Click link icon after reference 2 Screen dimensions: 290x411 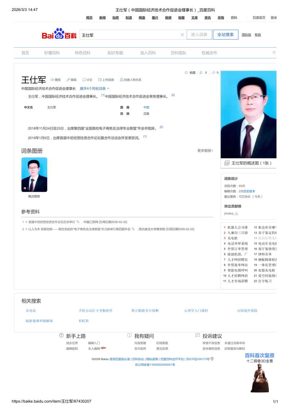click(133, 229)
